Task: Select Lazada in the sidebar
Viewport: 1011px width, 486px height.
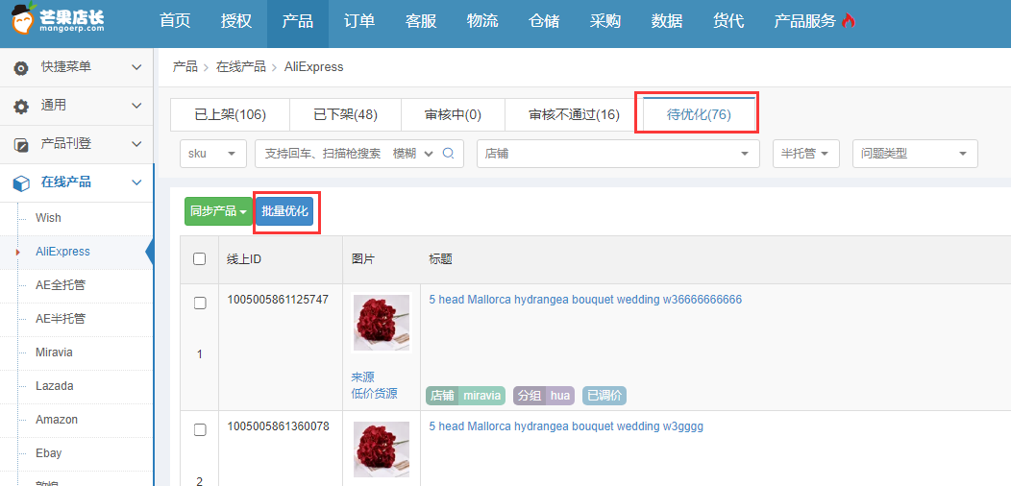Action: pos(55,386)
